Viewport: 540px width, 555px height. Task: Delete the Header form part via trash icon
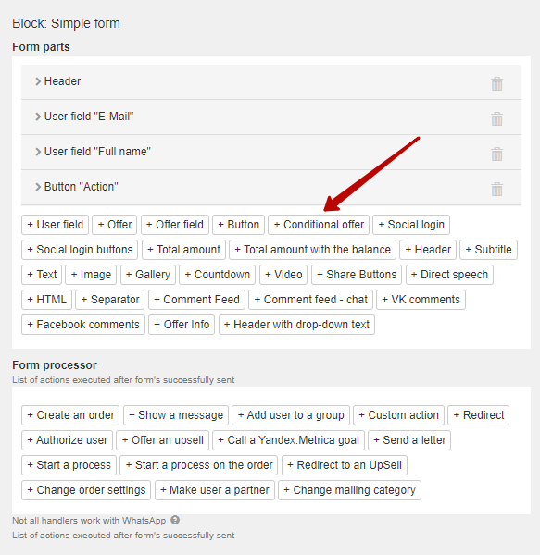[x=496, y=84]
